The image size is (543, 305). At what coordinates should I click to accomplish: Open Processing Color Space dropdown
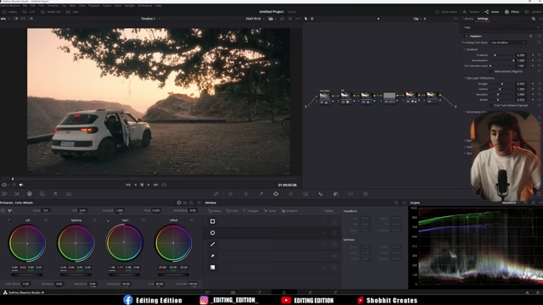click(507, 42)
